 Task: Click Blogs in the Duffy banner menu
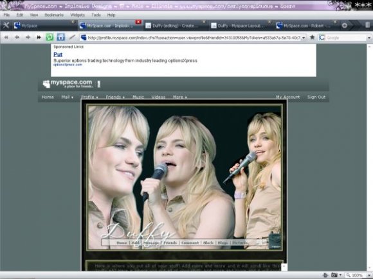[x=223, y=242]
